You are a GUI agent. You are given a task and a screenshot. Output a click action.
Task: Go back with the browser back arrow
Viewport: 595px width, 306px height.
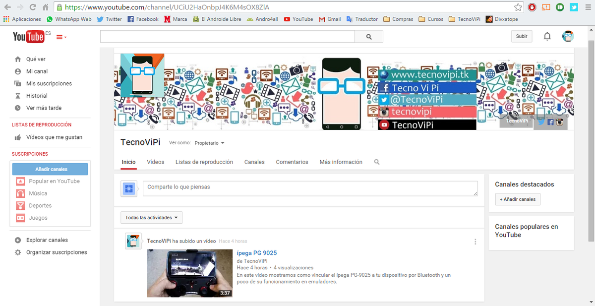click(x=7, y=7)
